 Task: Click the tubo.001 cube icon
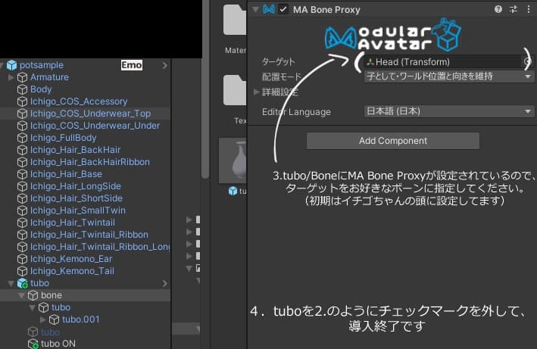point(54,319)
